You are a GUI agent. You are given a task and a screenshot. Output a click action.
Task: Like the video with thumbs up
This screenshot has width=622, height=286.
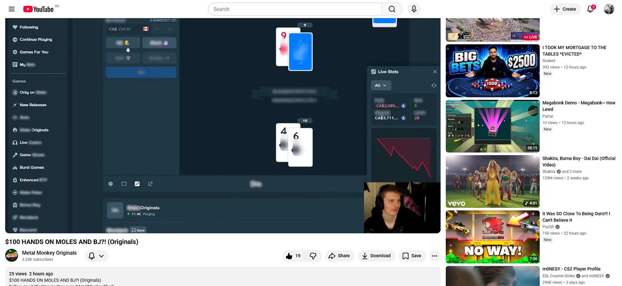coord(293,255)
